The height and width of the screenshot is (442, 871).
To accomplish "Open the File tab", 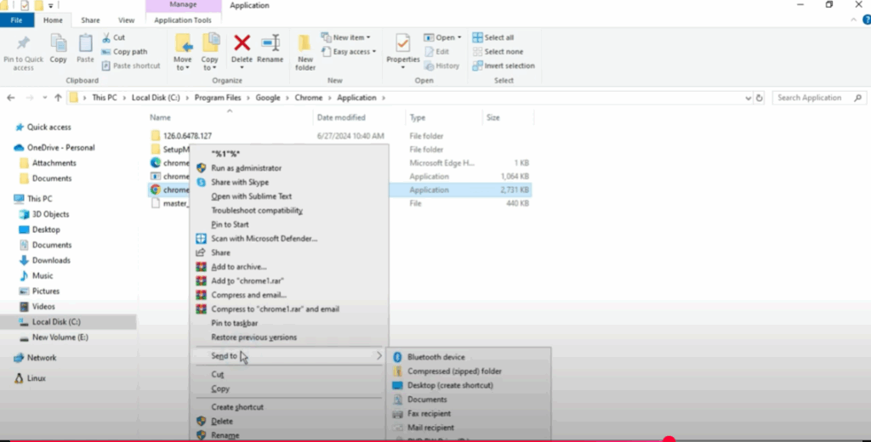I will [17, 20].
